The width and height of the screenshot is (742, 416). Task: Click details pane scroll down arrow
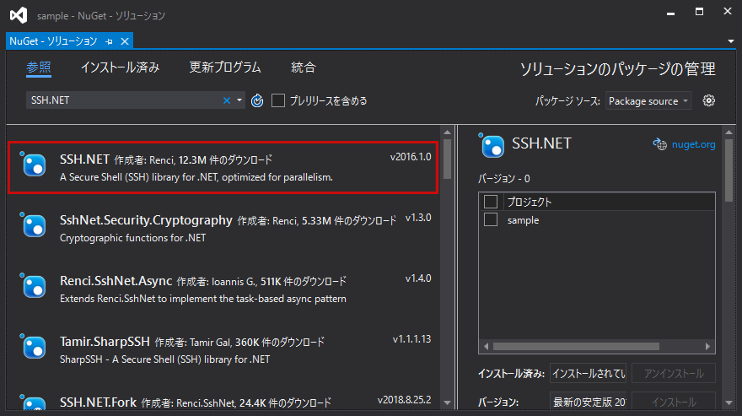coord(729,402)
